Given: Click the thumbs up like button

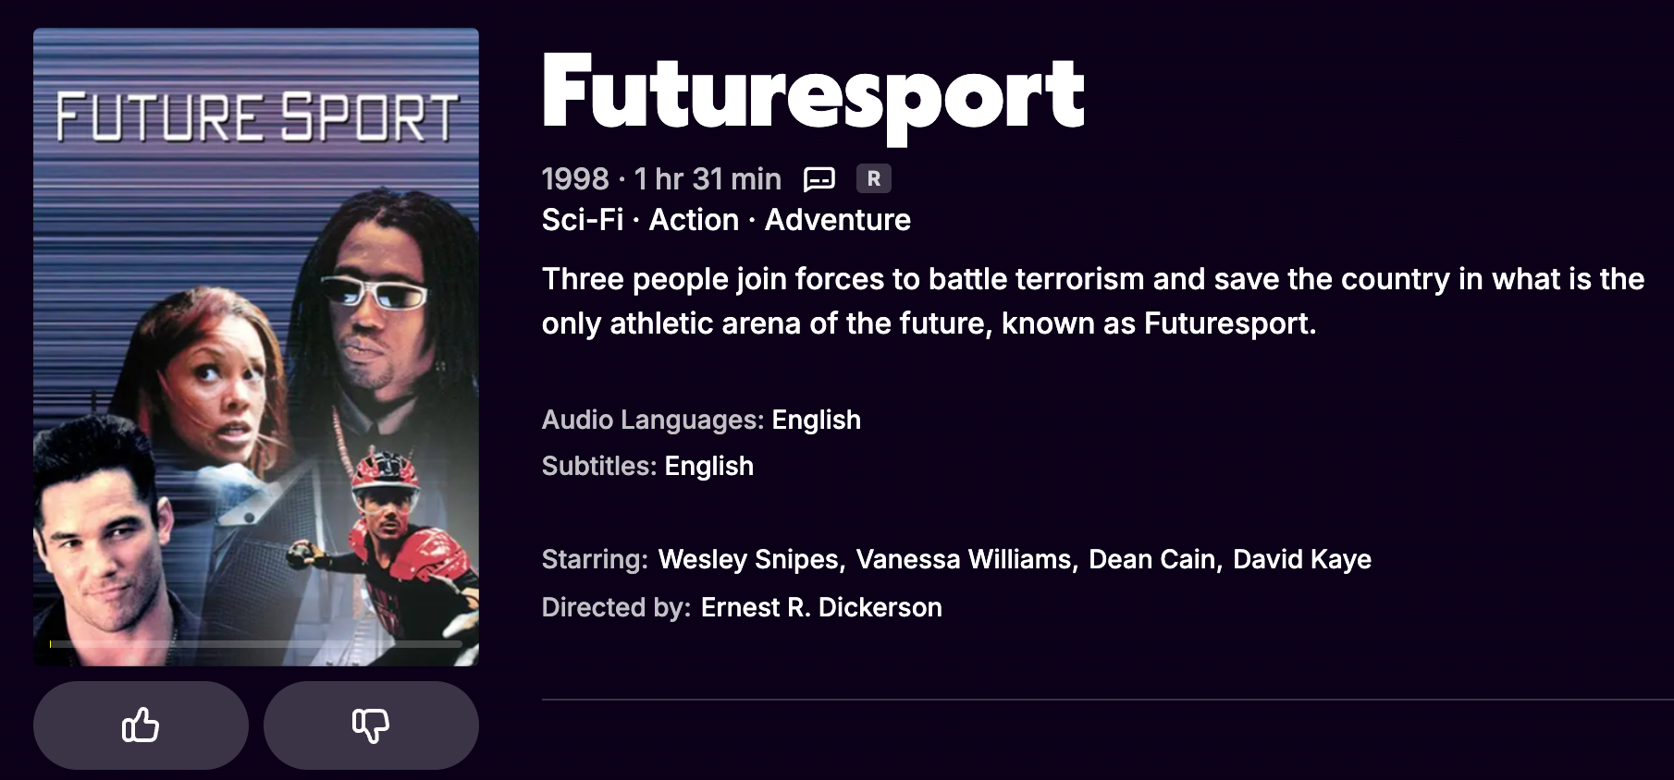Looking at the screenshot, I should tap(141, 725).
